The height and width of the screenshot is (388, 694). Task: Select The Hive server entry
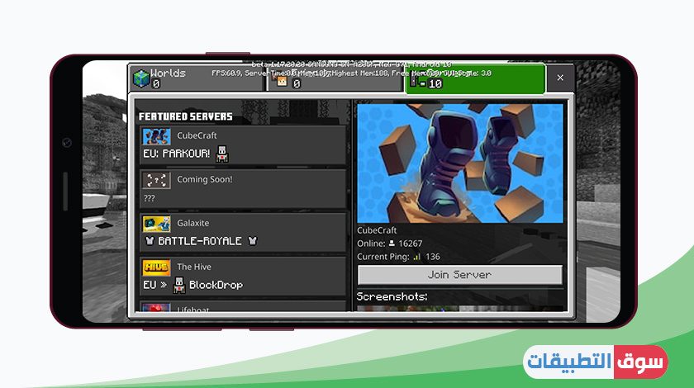point(243,277)
